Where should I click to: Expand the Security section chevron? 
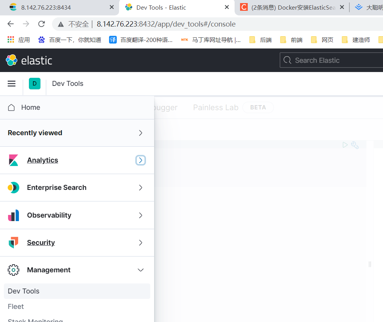(141, 242)
